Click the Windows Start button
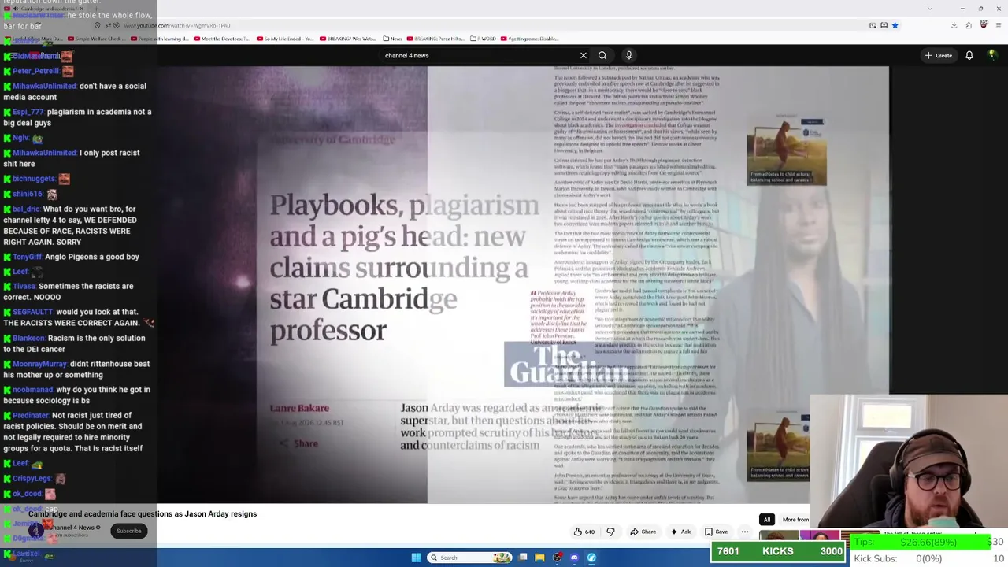The image size is (1008, 567). (x=417, y=558)
